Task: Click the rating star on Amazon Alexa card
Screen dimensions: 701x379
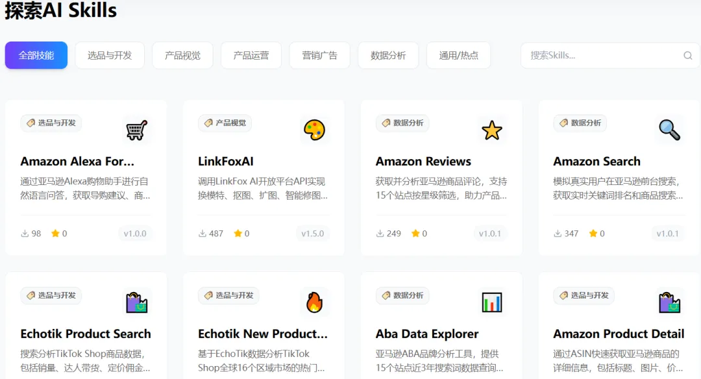Action: (x=55, y=233)
